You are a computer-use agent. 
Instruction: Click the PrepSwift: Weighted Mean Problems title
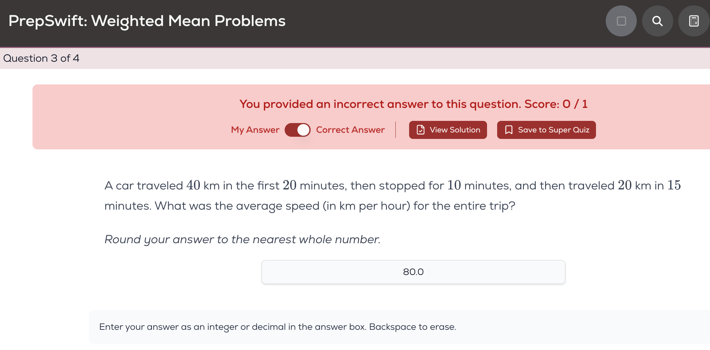(147, 21)
